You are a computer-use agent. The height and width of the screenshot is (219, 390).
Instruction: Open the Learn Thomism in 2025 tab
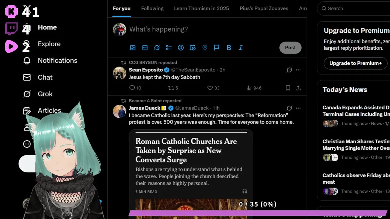[x=201, y=9]
